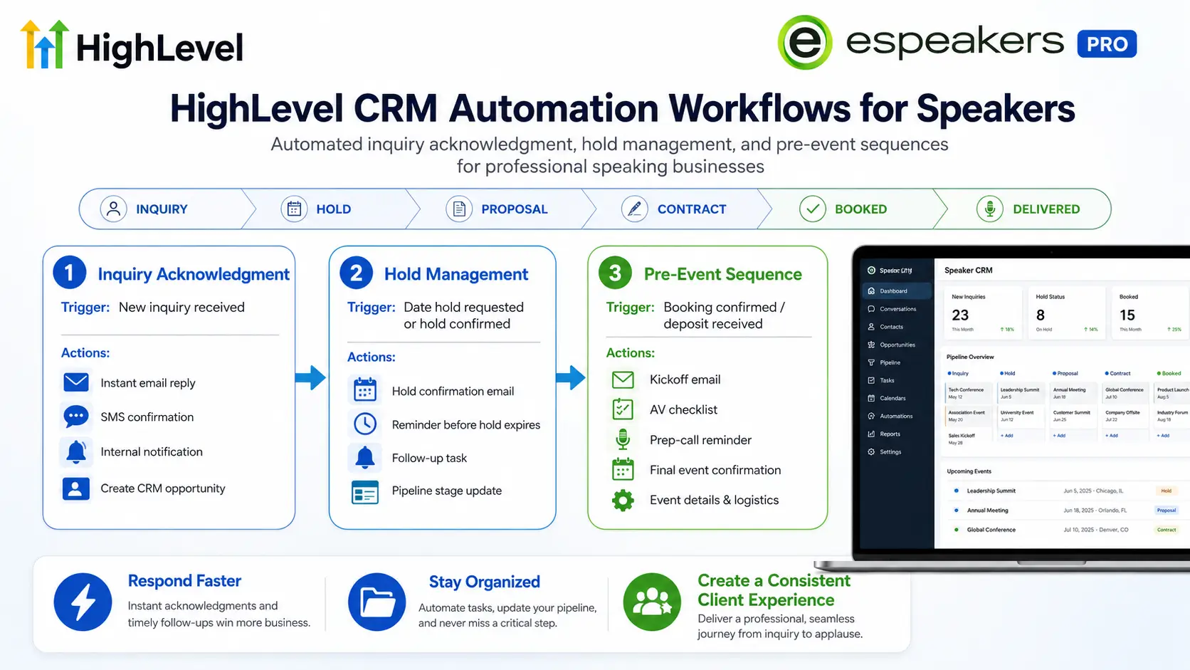Click the microphone icon in DELIVERED stage

point(989,209)
